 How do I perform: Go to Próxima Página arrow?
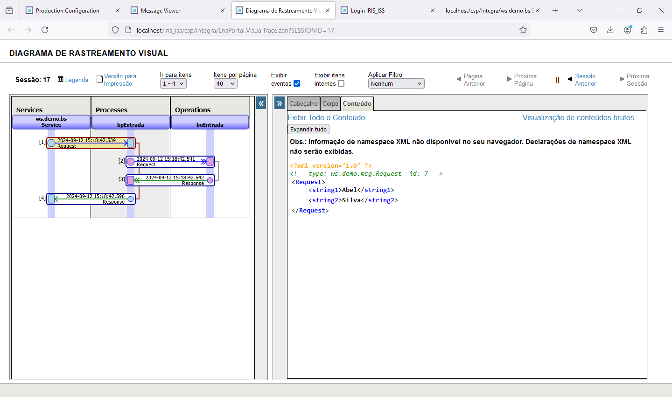[509, 79]
